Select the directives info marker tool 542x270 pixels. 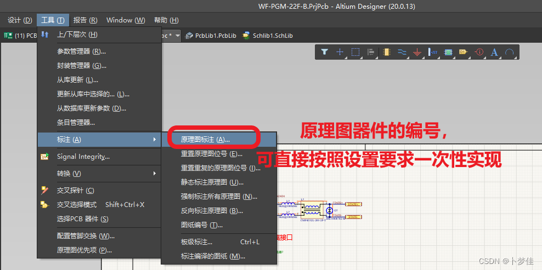[479, 52]
